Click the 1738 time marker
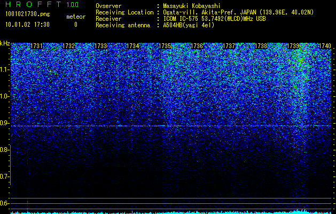This screenshot has width=336, height=214. click(261, 46)
